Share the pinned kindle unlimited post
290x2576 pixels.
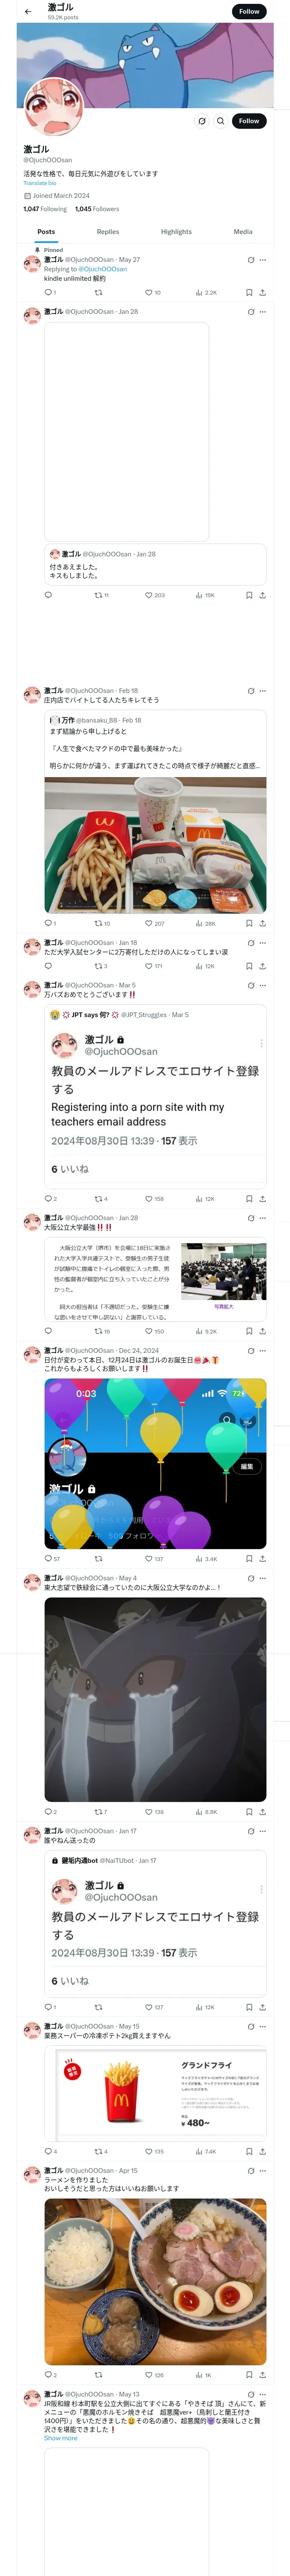(x=262, y=292)
